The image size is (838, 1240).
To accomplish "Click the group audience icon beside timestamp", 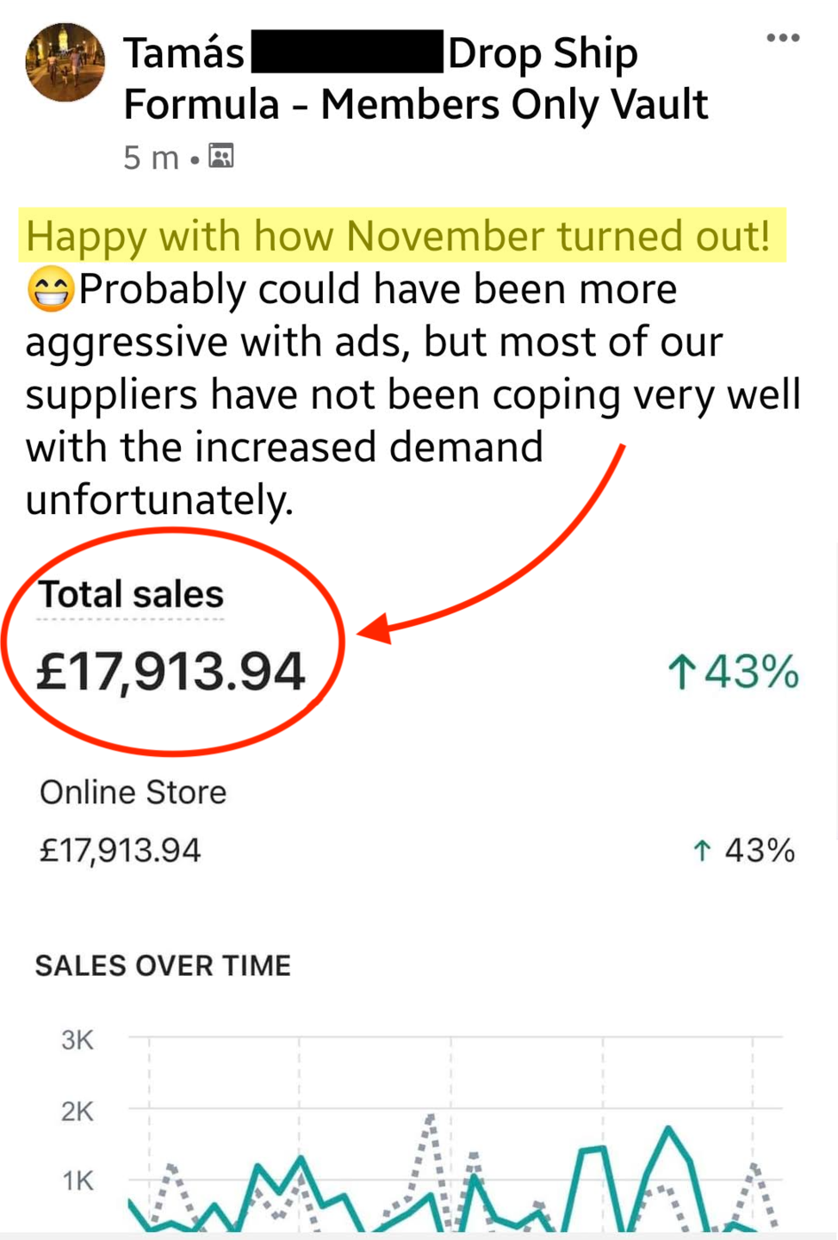I will click(x=221, y=156).
